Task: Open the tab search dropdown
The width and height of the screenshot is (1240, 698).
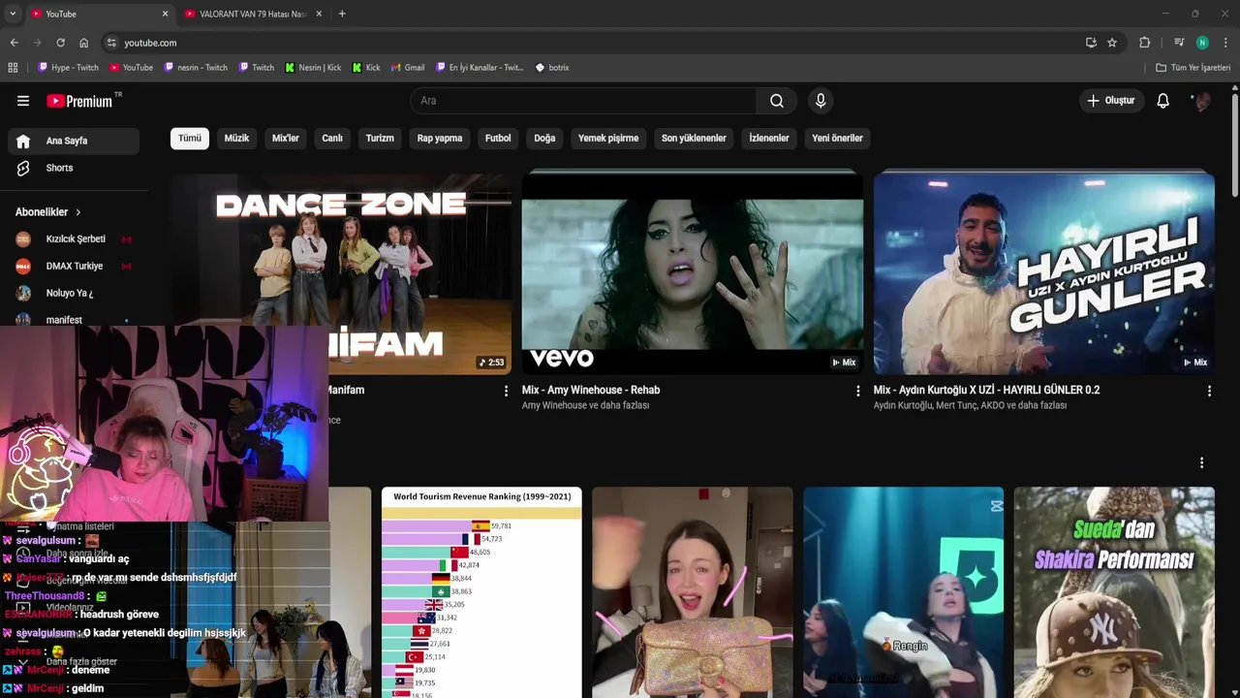Action: (13, 14)
